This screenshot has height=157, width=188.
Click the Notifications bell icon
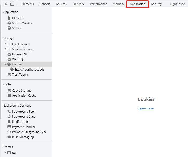click(9, 121)
